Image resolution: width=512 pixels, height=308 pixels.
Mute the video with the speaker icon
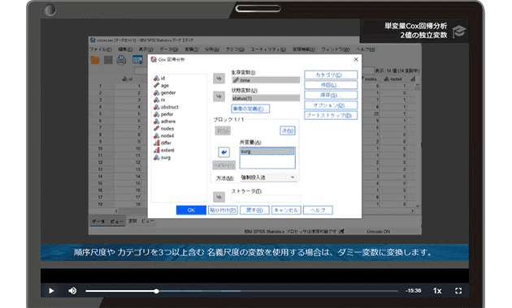click(x=72, y=291)
